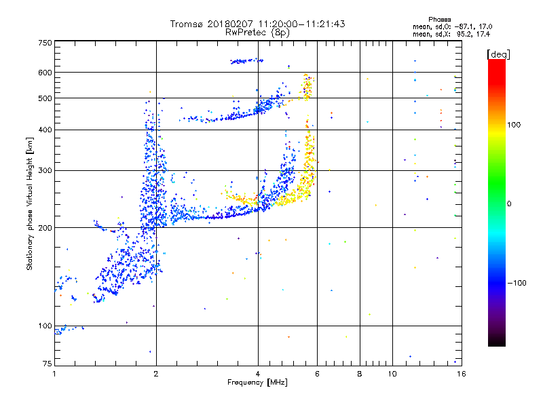Click the x-axis tick label '1'
The height and width of the screenshot is (407, 543).
point(54,374)
